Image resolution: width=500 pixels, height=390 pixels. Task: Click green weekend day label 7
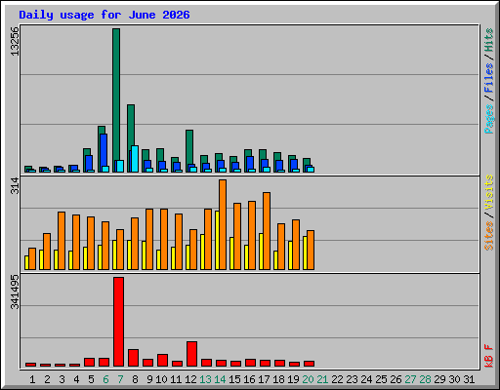[x=120, y=379]
